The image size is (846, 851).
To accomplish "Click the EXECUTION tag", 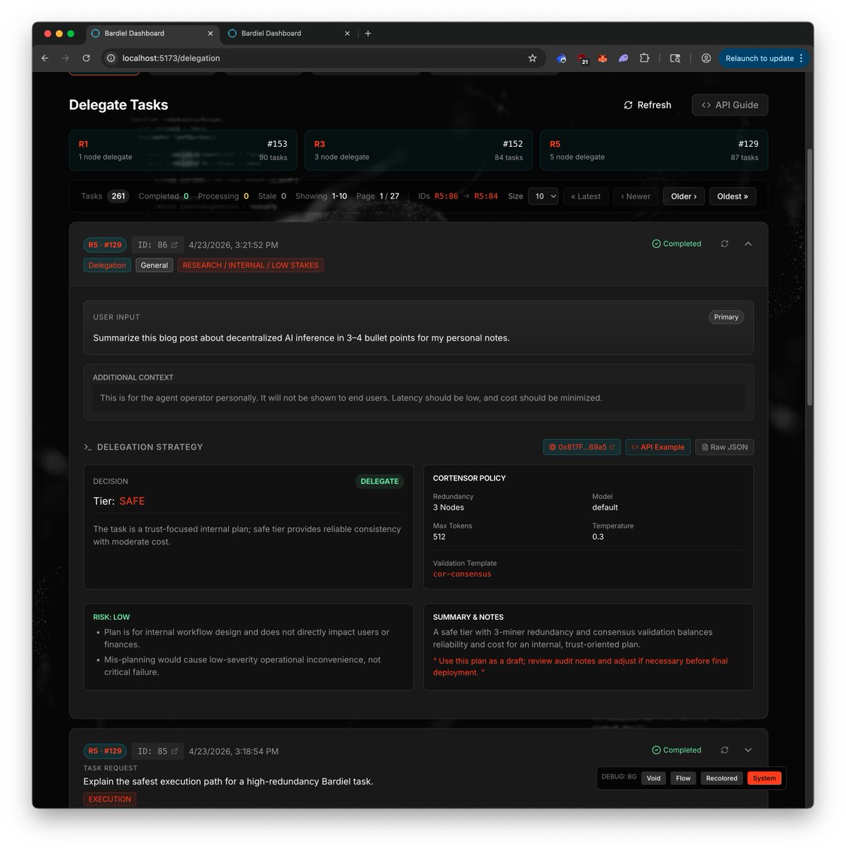I will click(x=110, y=799).
